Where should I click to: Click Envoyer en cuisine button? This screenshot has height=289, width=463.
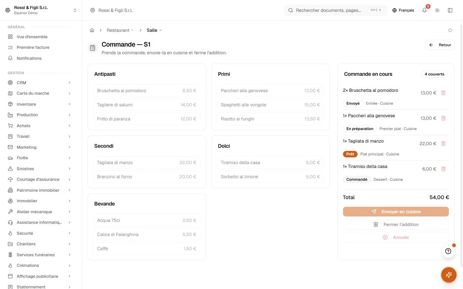tap(396, 212)
